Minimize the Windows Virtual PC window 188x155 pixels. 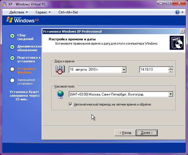(161, 3)
